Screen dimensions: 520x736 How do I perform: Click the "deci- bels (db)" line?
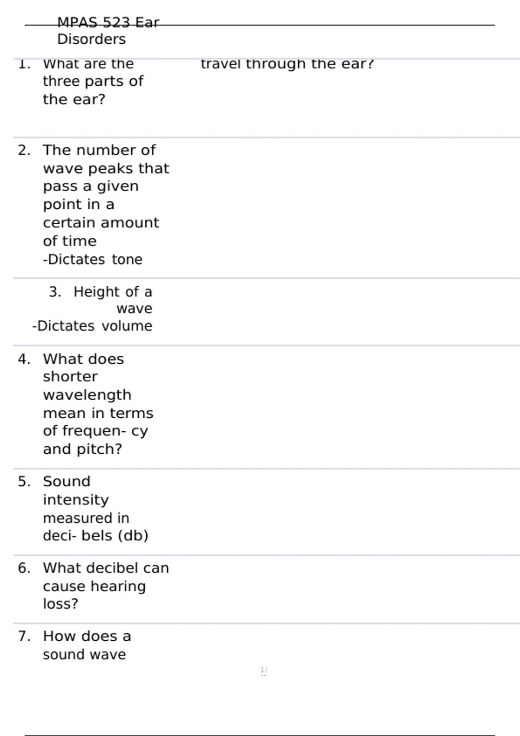[x=95, y=536]
